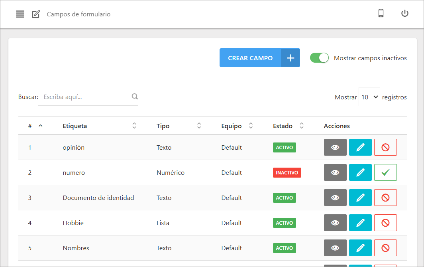Click the power logout icon

404,14
